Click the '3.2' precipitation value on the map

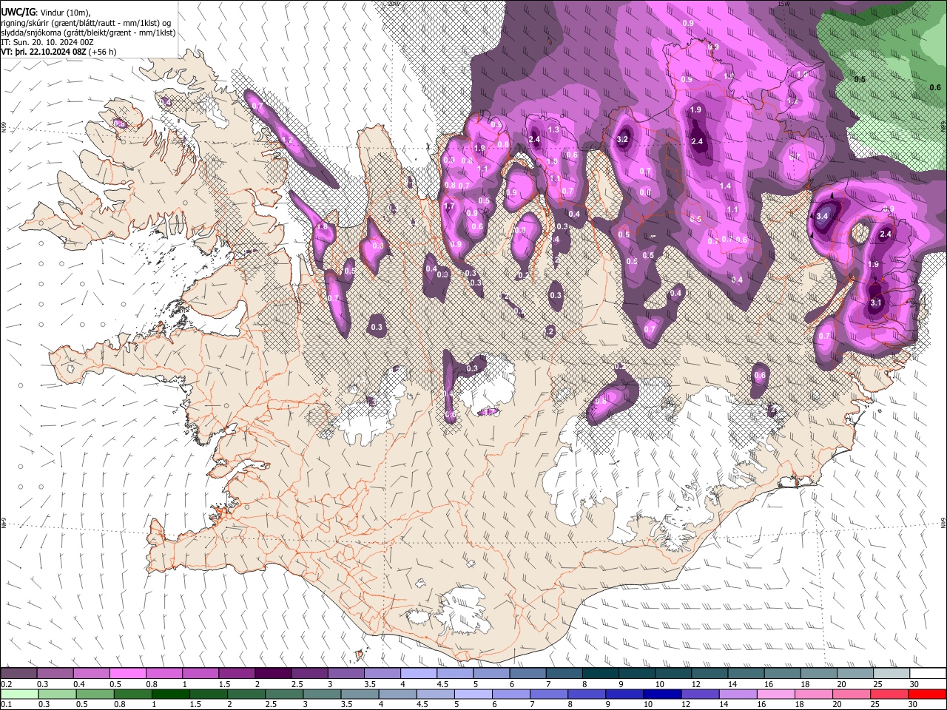coord(622,139)
